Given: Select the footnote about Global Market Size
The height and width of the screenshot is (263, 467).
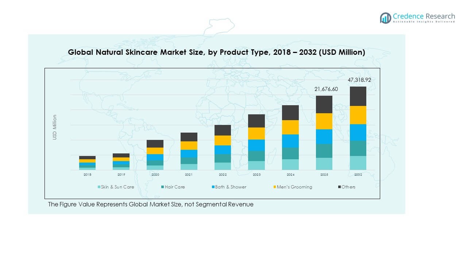Looking at the screenshot, I should [151, 205].
